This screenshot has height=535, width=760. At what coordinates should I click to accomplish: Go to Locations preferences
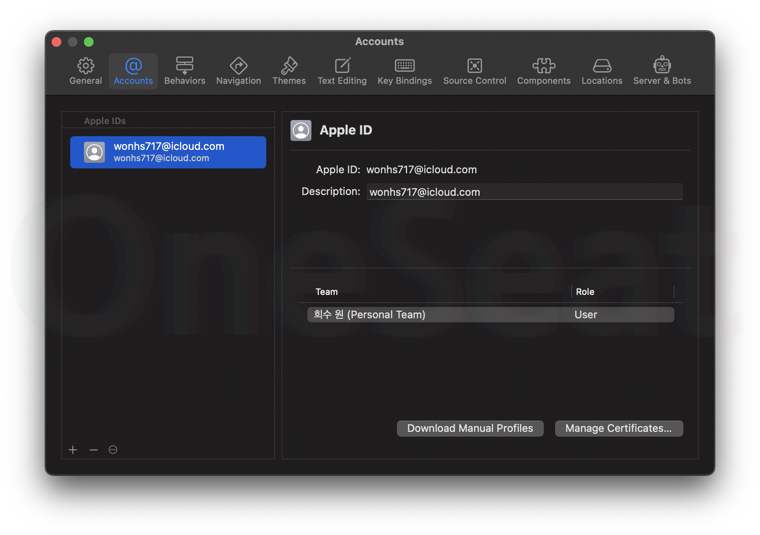pos(602,71)
